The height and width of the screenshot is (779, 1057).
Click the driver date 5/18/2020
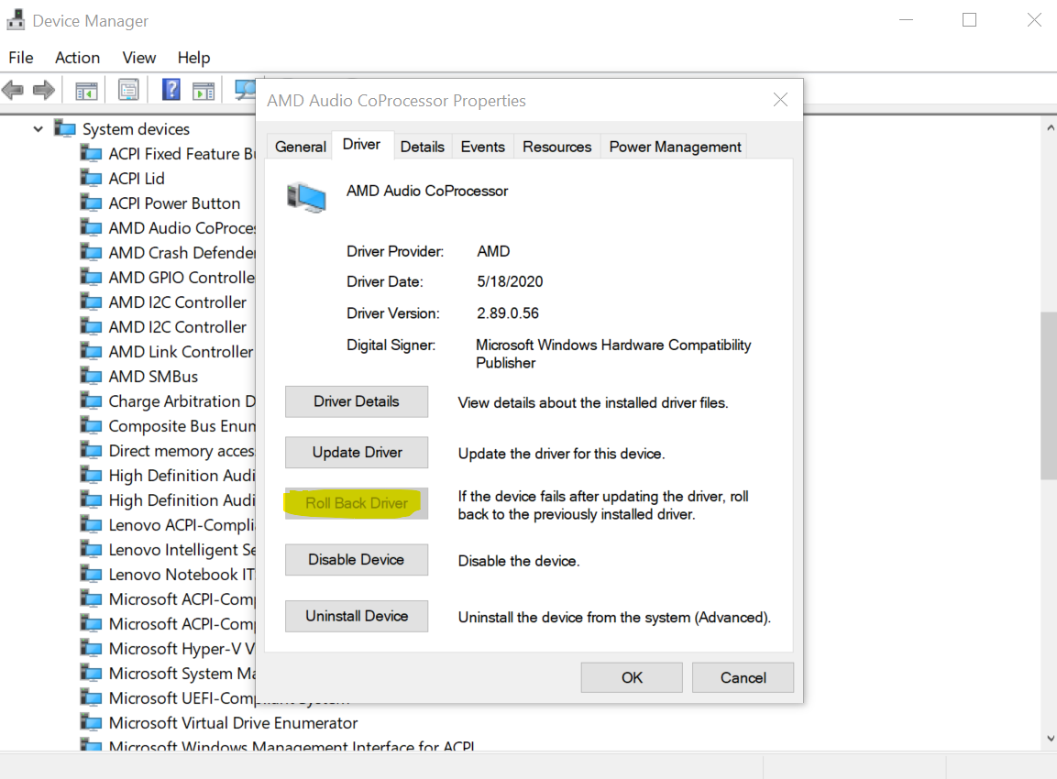[510, 281]
